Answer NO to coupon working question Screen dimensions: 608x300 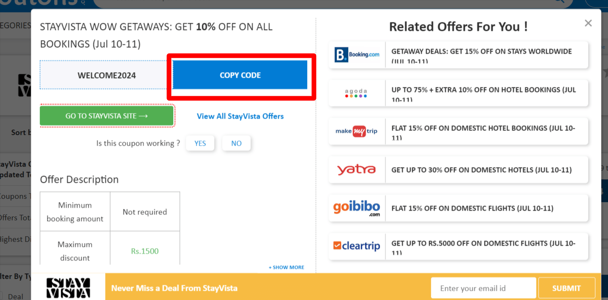coord(236,143)
